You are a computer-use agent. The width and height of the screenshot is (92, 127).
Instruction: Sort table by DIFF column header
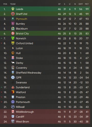point(80,4)
